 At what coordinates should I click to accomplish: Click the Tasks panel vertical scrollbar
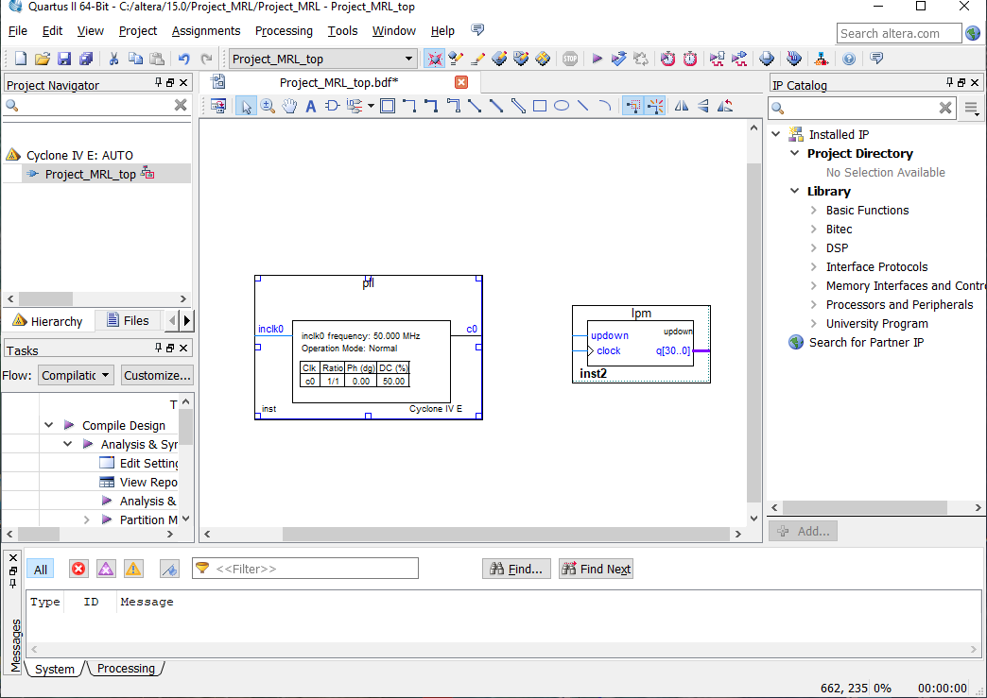(185, 426)
